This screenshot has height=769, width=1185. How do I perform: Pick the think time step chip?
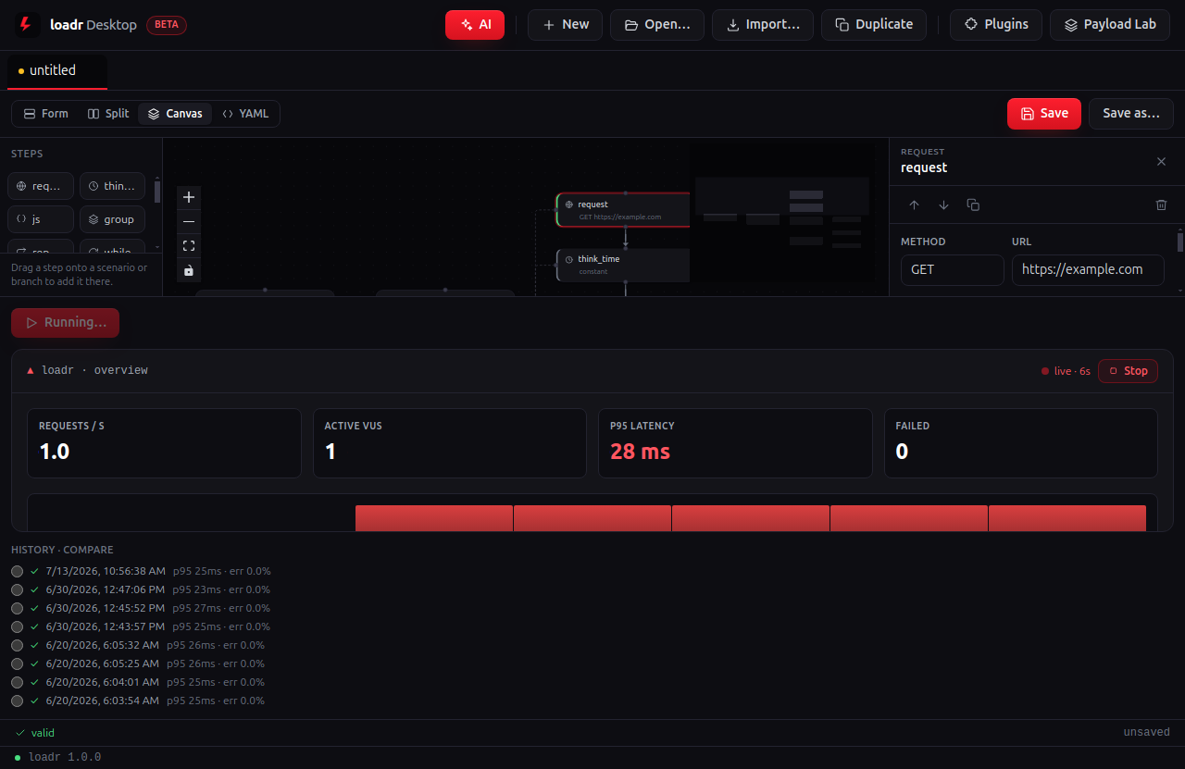[x=112, y=186]
